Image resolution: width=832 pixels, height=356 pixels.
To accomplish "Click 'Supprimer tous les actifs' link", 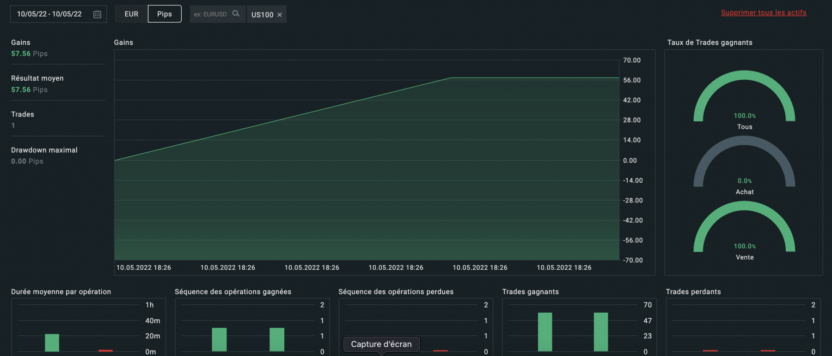I will pos(764,13).
